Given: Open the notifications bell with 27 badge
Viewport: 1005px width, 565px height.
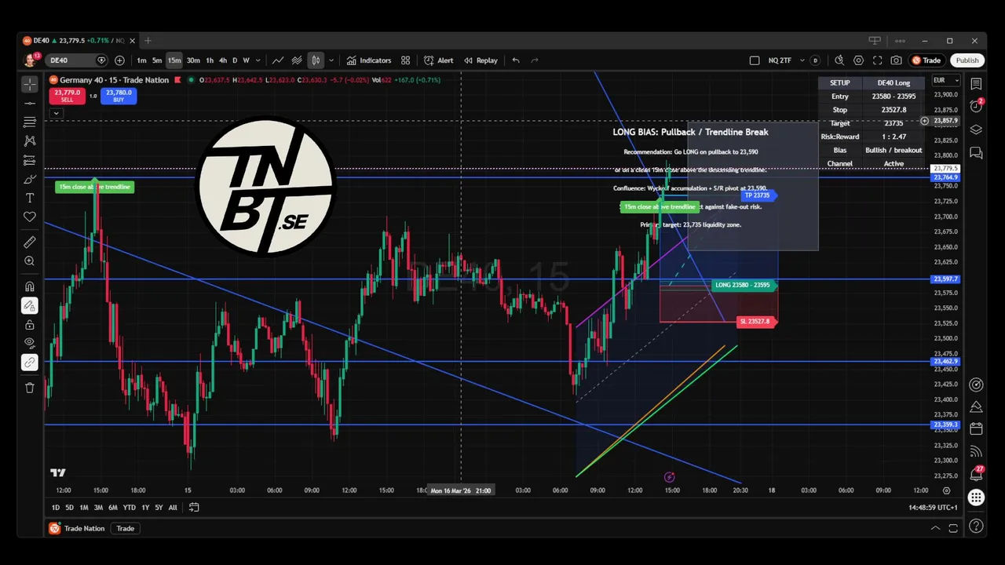Looking at the screenshot, I should click(x=976, y=474).
